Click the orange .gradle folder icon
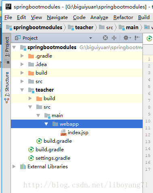153x193 pixels. (x=31, y=56)
